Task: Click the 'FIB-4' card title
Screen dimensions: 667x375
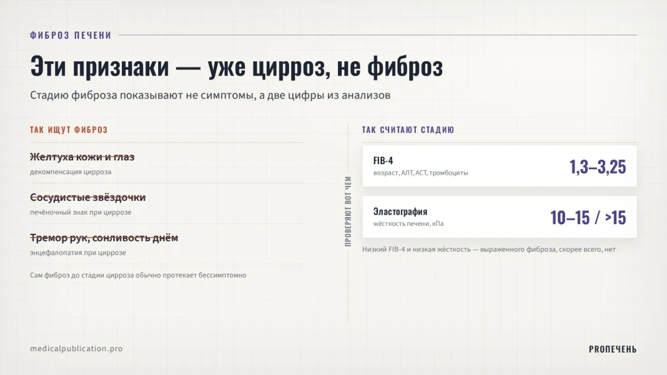Action: tap(383, 161)
